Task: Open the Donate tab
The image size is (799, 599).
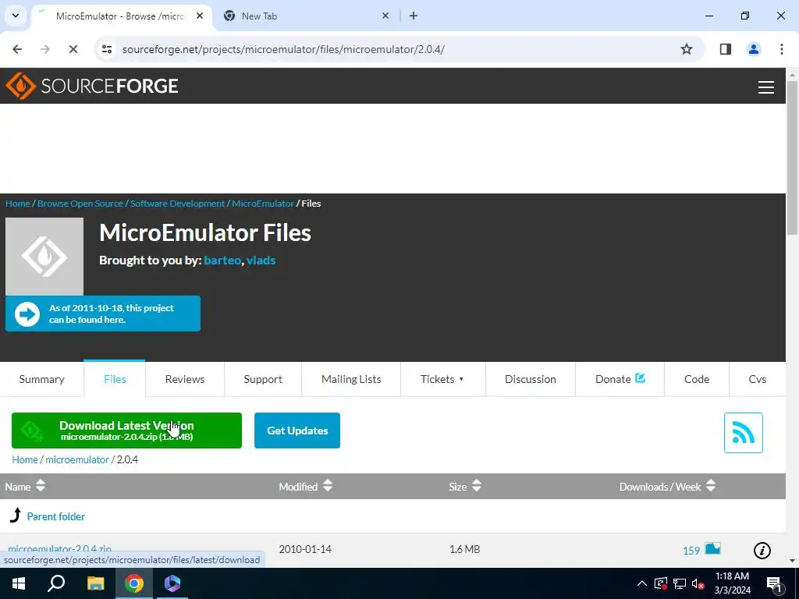Action: pos(620,379)
